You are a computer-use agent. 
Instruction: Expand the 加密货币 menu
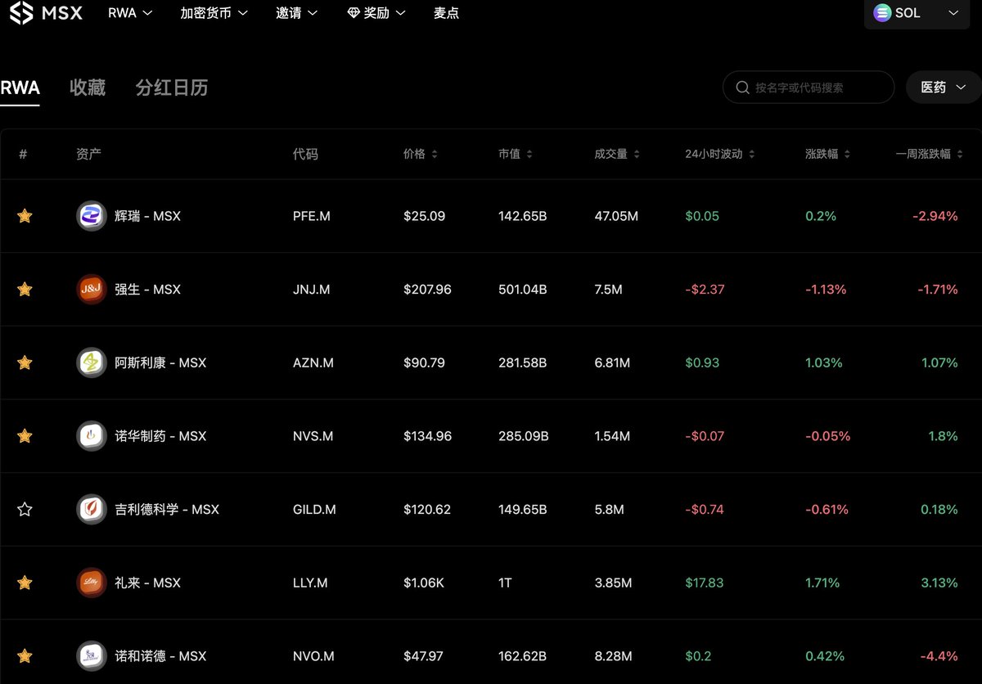214,13
